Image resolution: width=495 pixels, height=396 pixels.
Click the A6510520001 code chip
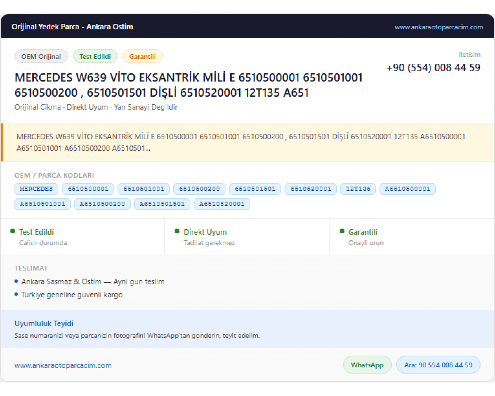coord(222,204)
